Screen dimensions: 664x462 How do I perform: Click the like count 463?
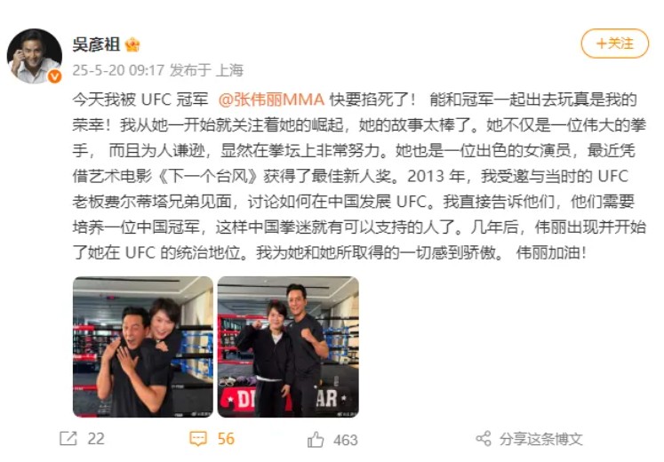click(x=346, y=441)
